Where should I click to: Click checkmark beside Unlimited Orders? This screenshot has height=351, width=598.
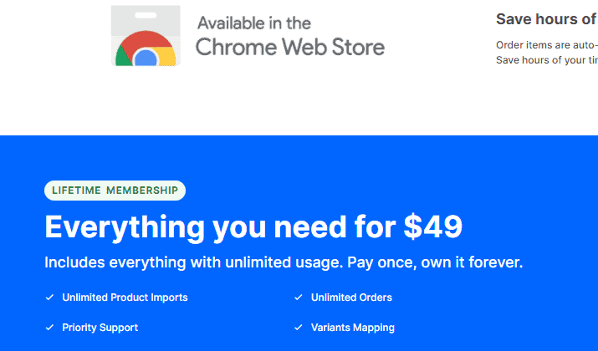299,298
